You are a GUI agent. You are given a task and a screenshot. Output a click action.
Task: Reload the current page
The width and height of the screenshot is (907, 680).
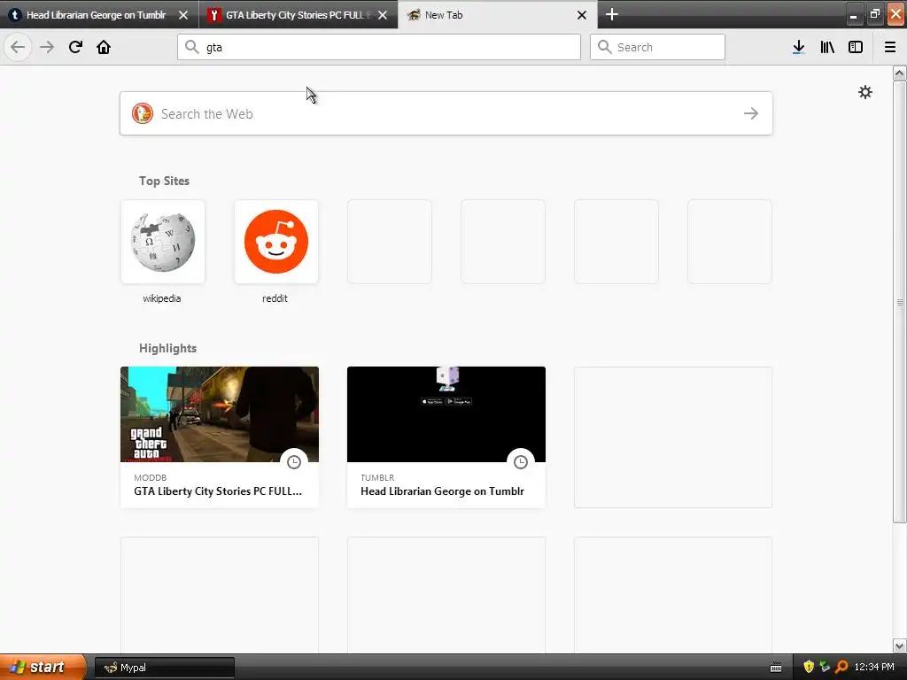pos(75,47)
